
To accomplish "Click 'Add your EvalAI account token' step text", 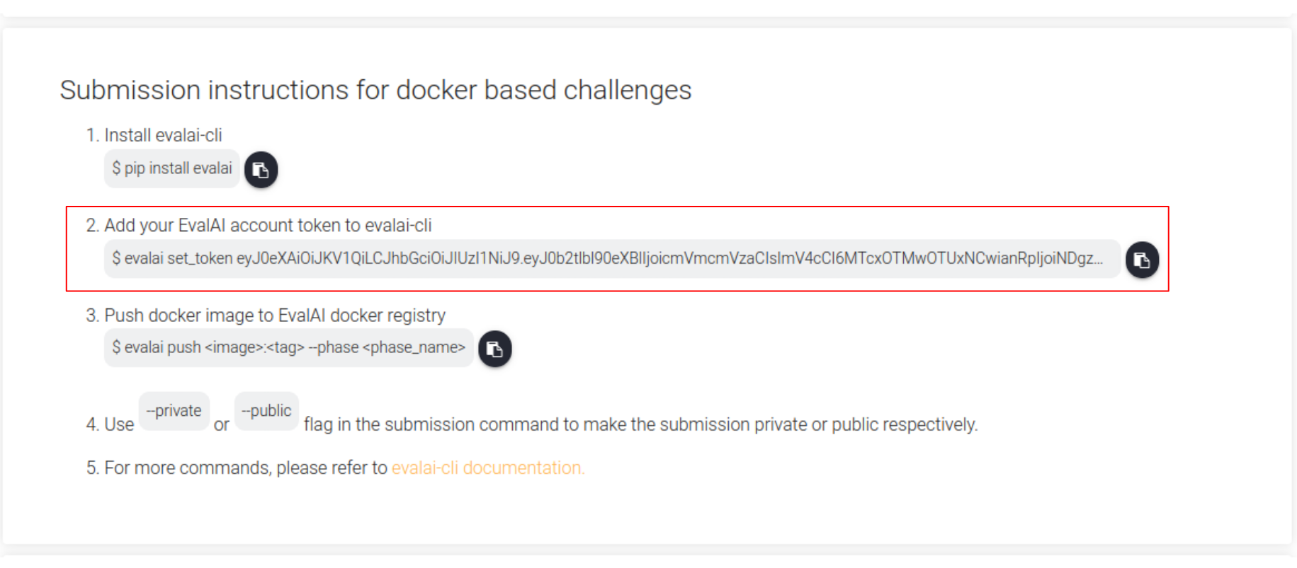I will click(268, 226).
